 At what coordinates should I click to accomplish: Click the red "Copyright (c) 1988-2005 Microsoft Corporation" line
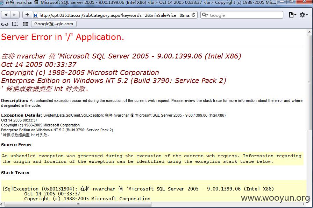80,72
